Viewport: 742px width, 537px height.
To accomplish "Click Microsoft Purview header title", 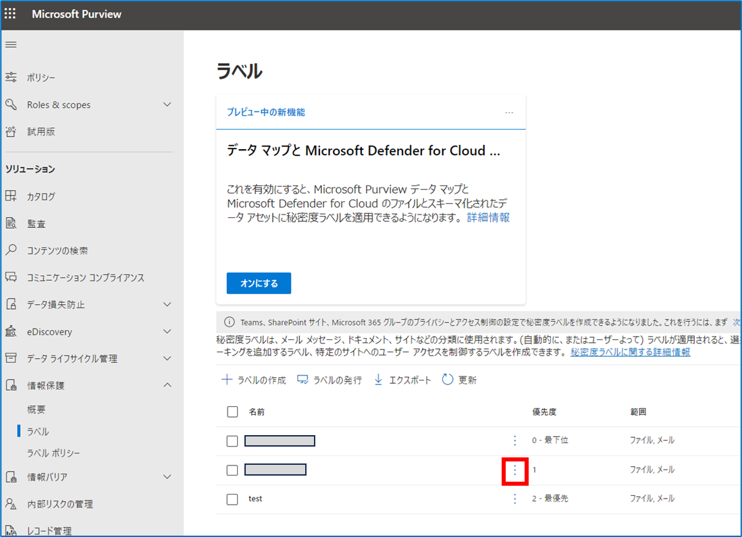I will (77, 14).
